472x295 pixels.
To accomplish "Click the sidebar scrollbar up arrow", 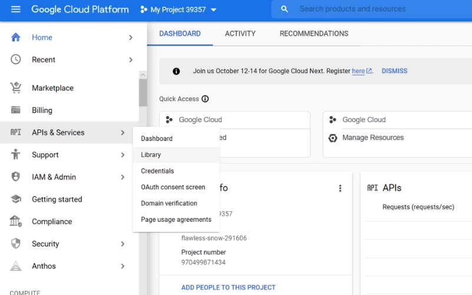I will click(x=143, y=75).
